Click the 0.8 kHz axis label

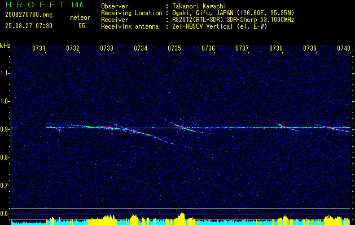(5, 157)
